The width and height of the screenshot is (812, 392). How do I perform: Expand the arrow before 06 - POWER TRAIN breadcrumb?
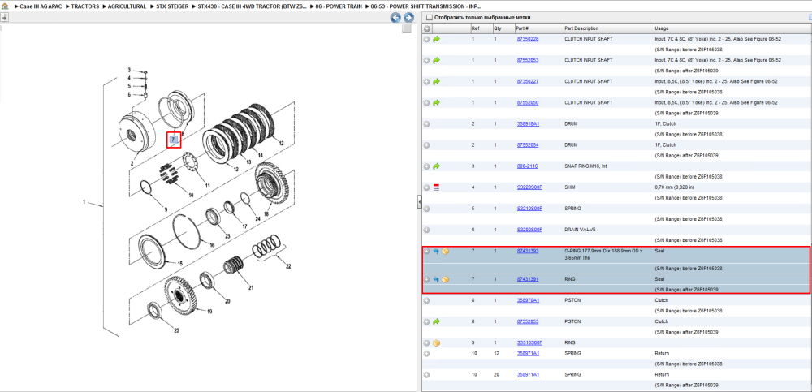coord(312,6)
